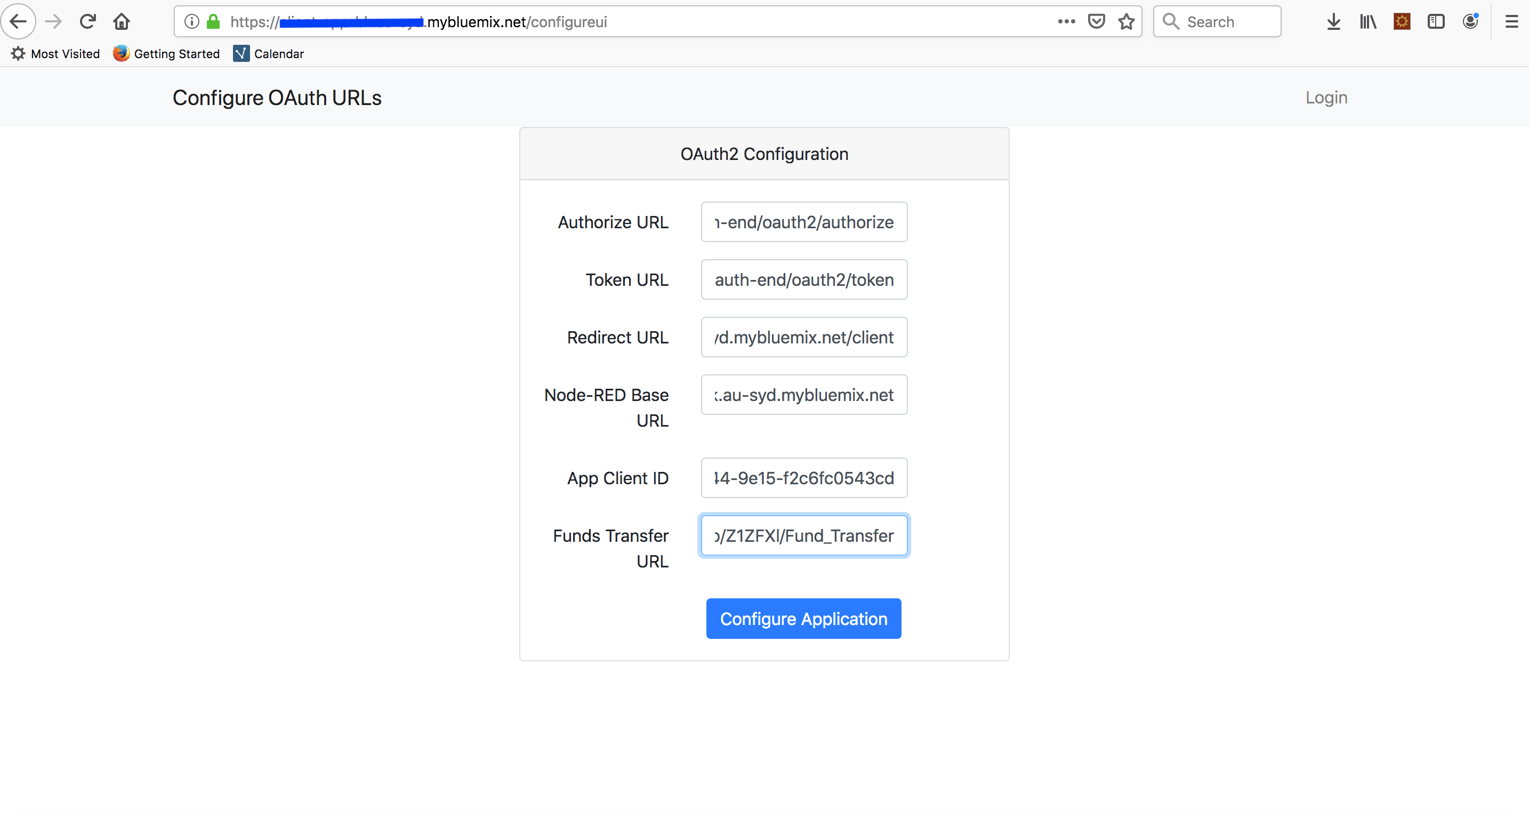Viewport: 1529px width, 817px height.
Task: Click into the App Client ID field
Action: coord(803,478)
